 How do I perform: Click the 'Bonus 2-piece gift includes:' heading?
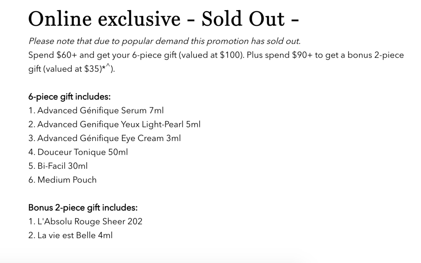[83, 207]
